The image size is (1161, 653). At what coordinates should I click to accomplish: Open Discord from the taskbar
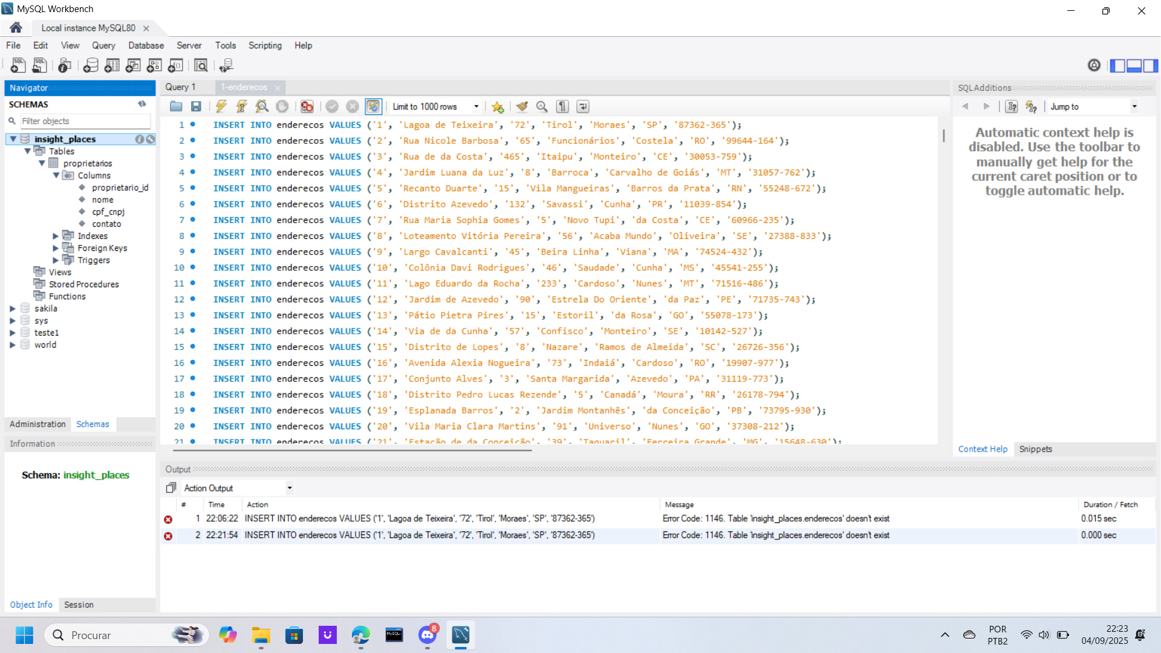pos(428,635)
